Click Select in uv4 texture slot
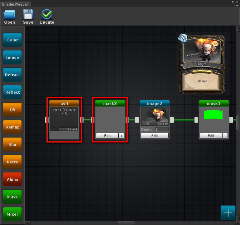 [69, 129]
